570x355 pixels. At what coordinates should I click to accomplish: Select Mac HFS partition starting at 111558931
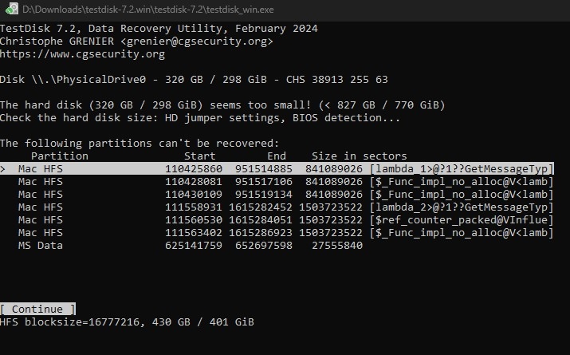tap(277, 207)
